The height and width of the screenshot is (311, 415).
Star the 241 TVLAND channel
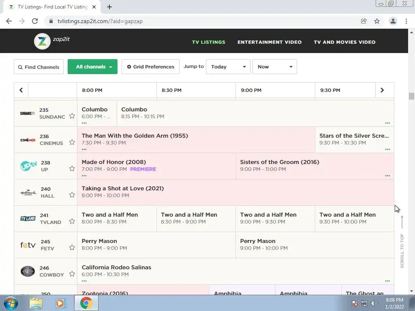point(72,221)
